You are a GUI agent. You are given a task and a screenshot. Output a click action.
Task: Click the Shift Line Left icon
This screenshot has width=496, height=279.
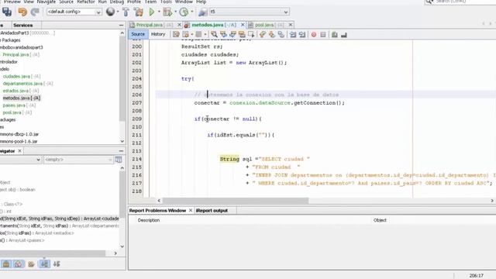tap(293, 34)
